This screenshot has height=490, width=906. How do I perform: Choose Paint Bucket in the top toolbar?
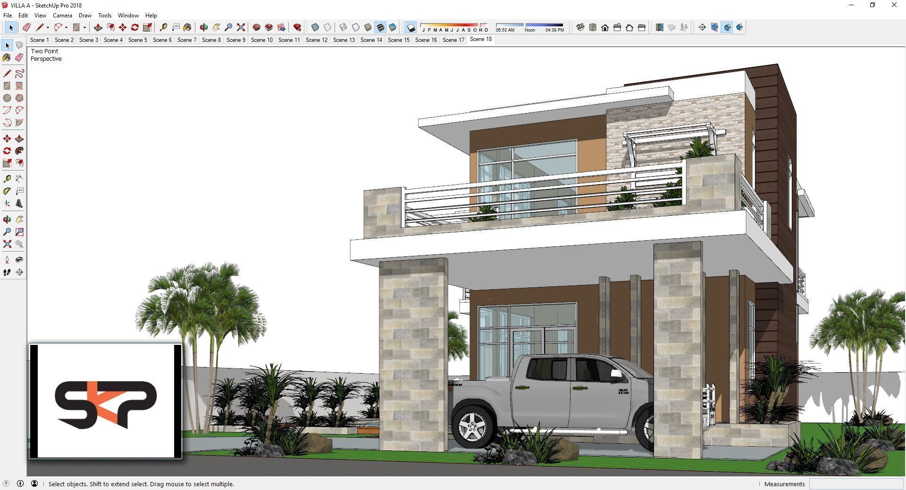187,27
